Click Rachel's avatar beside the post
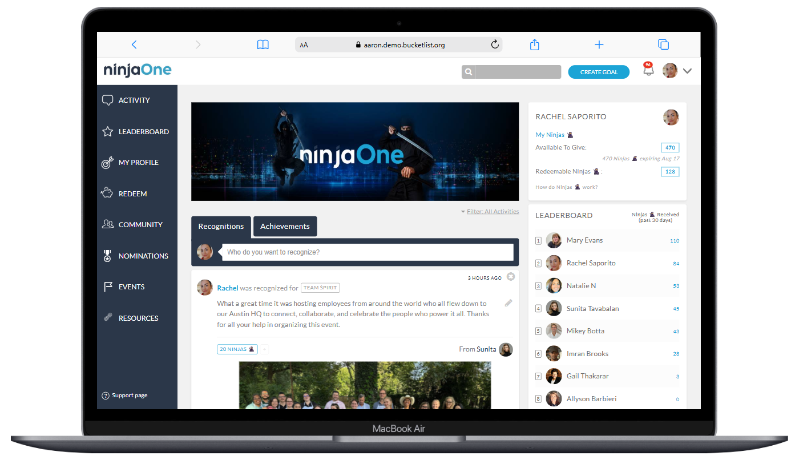The image size is (791, 464). pyautogui.click(x=204, y=288)
